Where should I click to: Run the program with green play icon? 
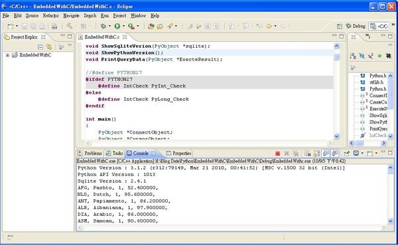(x=117, y=26)
